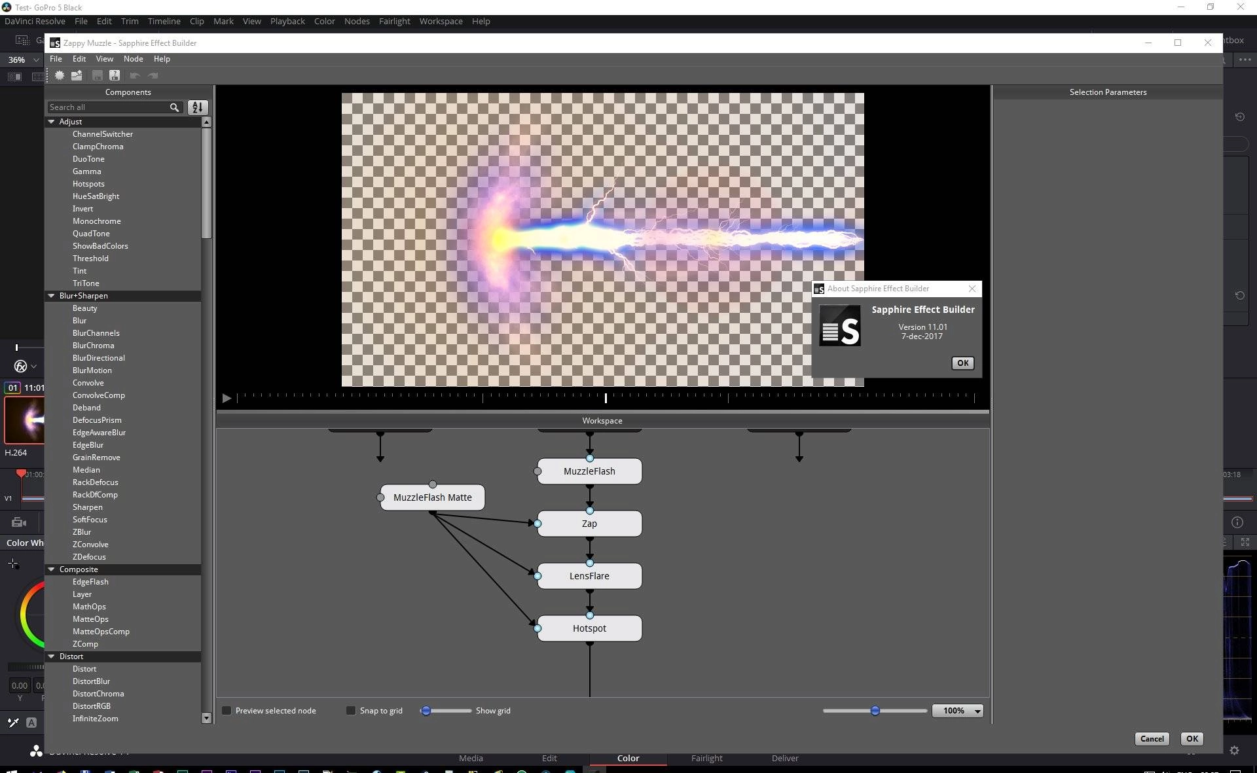Select the RackDefocus component

click(x=95, y=482)
